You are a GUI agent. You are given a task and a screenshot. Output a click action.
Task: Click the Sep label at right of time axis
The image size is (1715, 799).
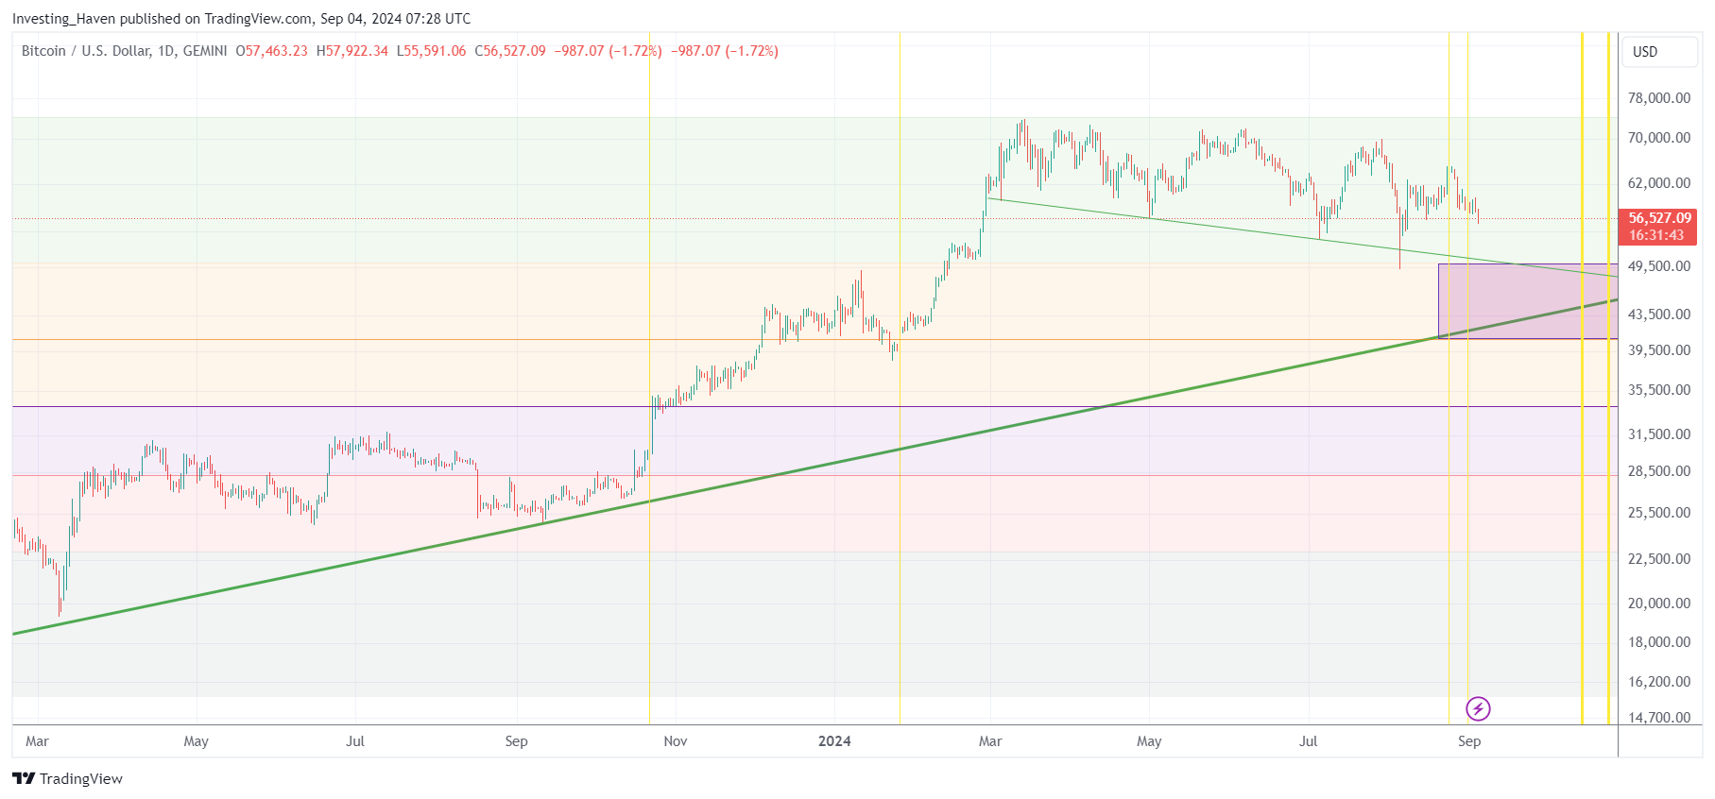pos(1469,741)
